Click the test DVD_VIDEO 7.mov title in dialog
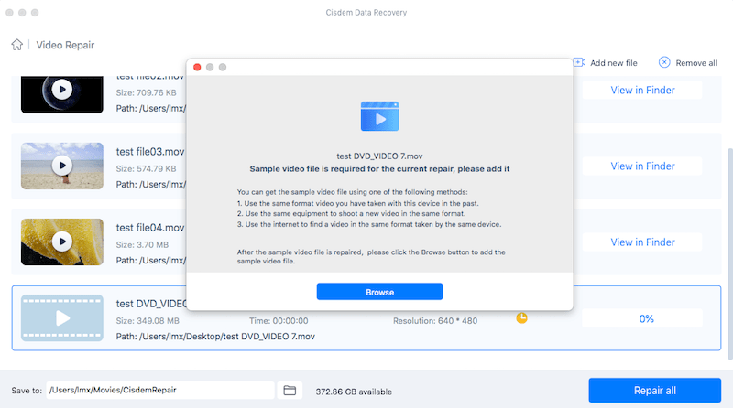Image resolution: width=733 pixels, height=408 pixels. coord(379,156)
